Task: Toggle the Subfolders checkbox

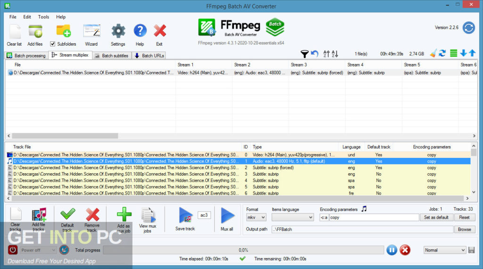Action: tap(53, 44)
